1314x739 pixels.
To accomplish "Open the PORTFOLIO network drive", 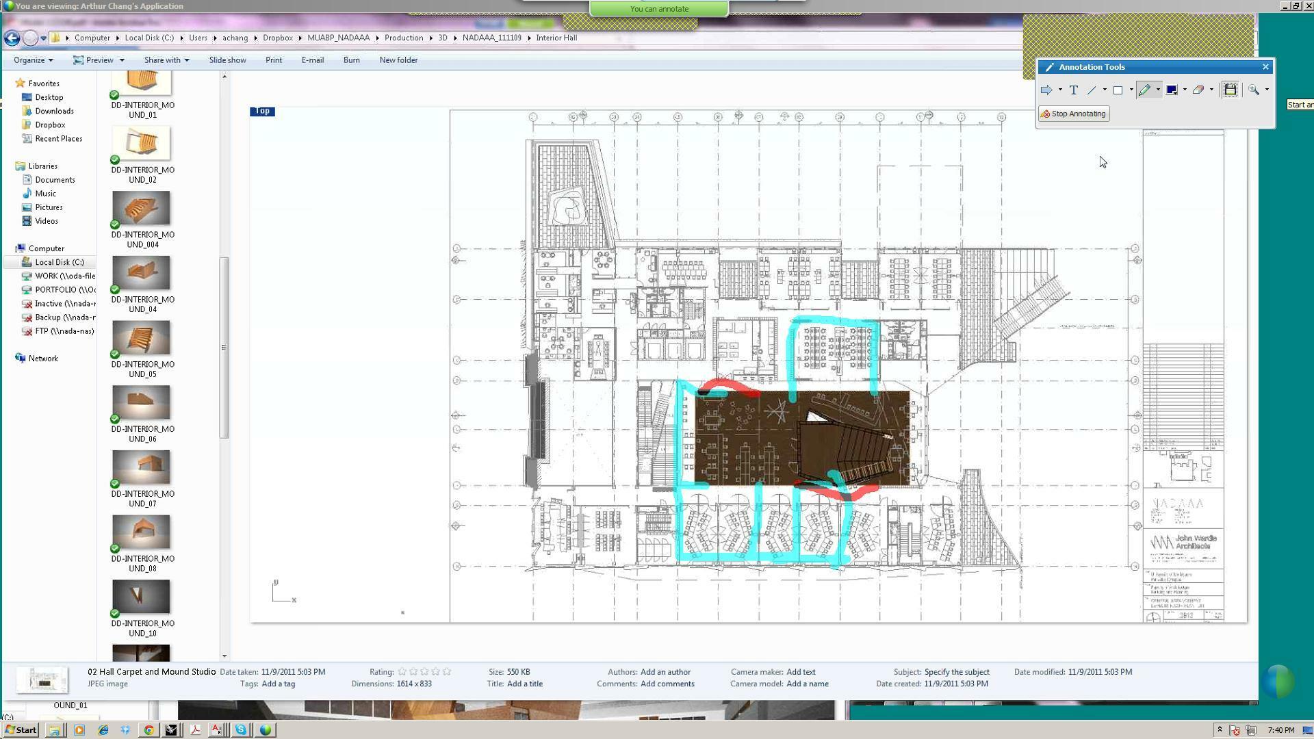I will point(64,289).
